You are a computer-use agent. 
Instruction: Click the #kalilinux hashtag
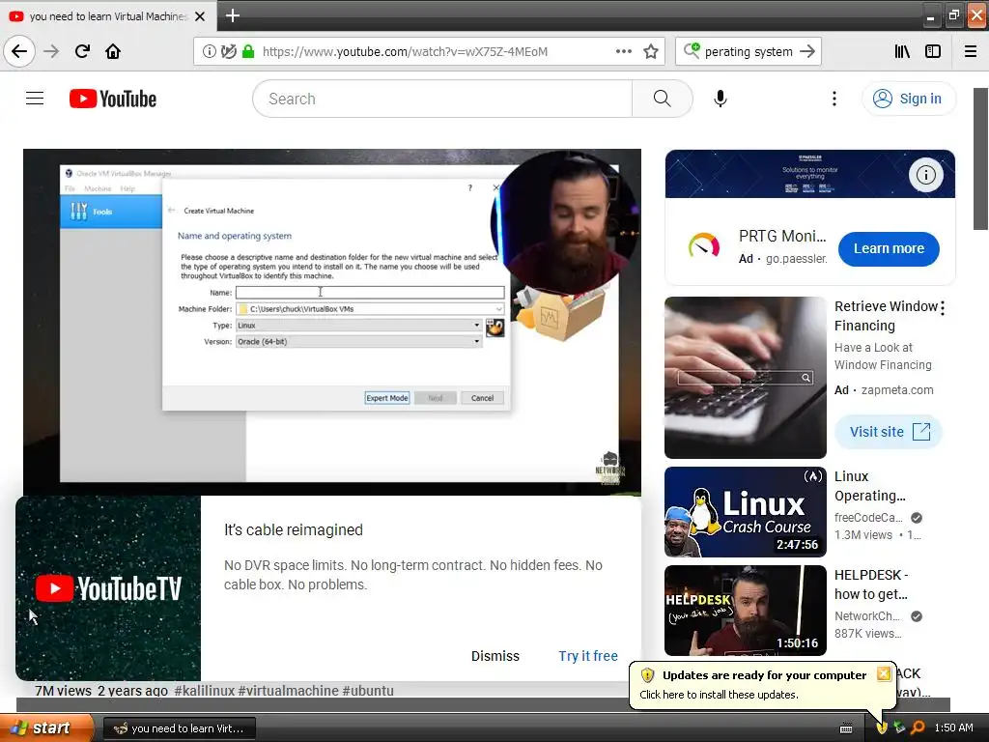coord(204,690)
